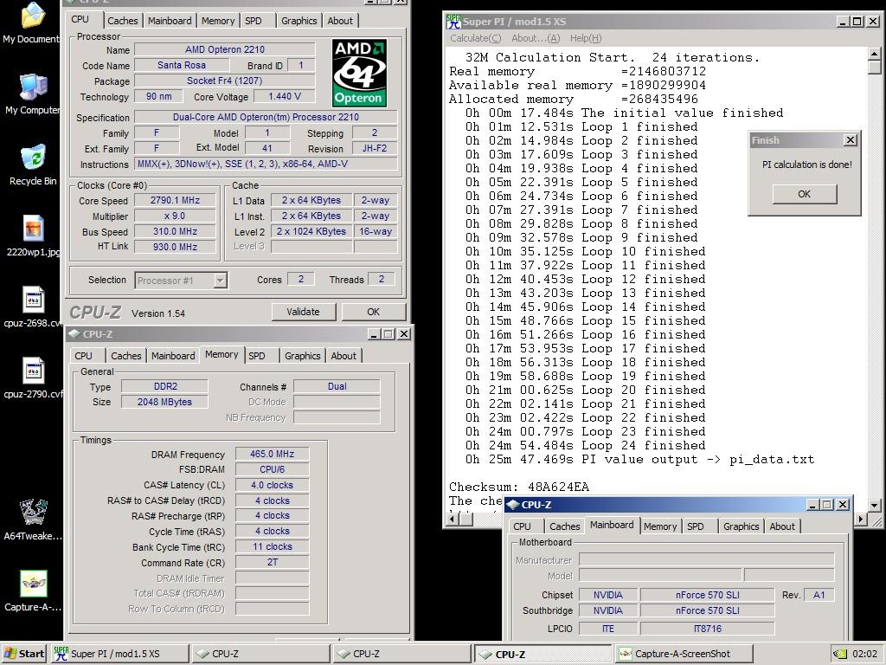The height and width of the screenshot is (665, 886).
Task: Click the Checksum 48A624EA text
Action: tap(519, 487)
